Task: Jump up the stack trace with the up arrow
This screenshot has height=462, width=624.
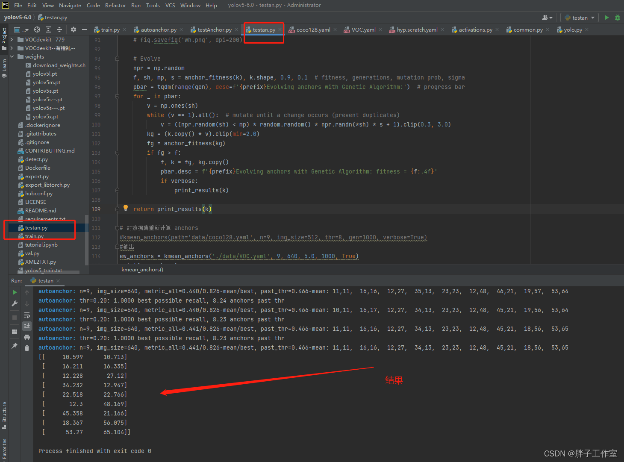Action: click(x=27, y=292)
